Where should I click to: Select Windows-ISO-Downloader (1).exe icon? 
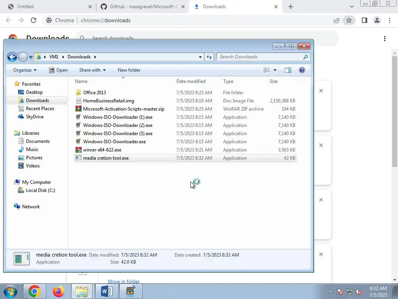(79, 117)
